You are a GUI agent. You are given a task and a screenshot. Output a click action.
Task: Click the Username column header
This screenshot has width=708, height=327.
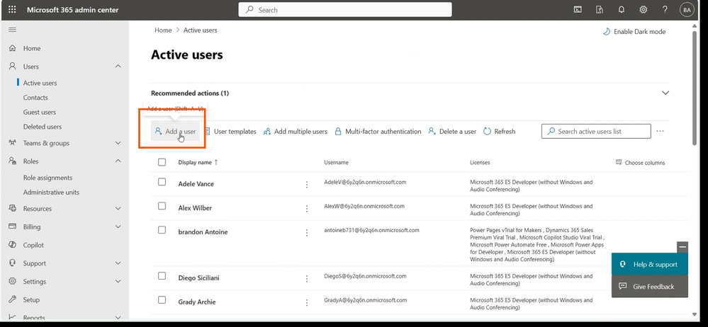[x=336, y=162]
